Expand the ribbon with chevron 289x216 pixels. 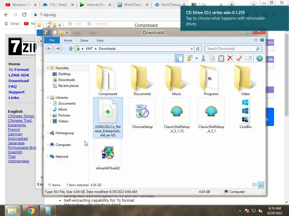[256, 40]
